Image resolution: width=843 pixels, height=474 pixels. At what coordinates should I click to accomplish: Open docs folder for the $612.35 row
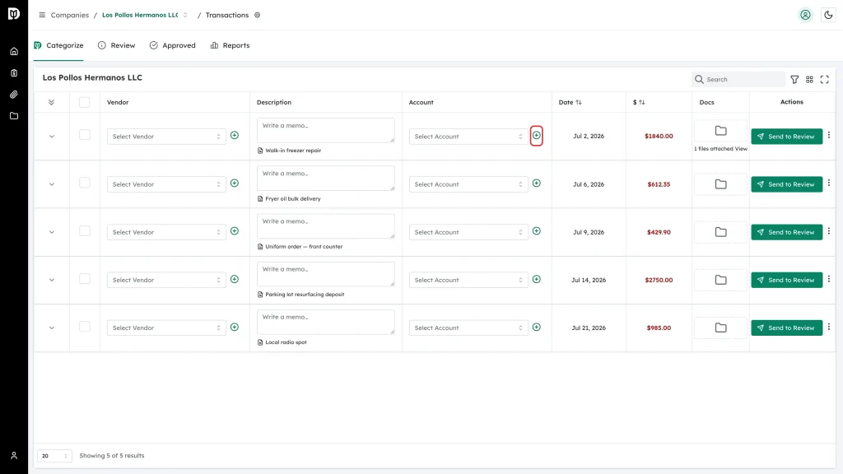tap(721, 184)
